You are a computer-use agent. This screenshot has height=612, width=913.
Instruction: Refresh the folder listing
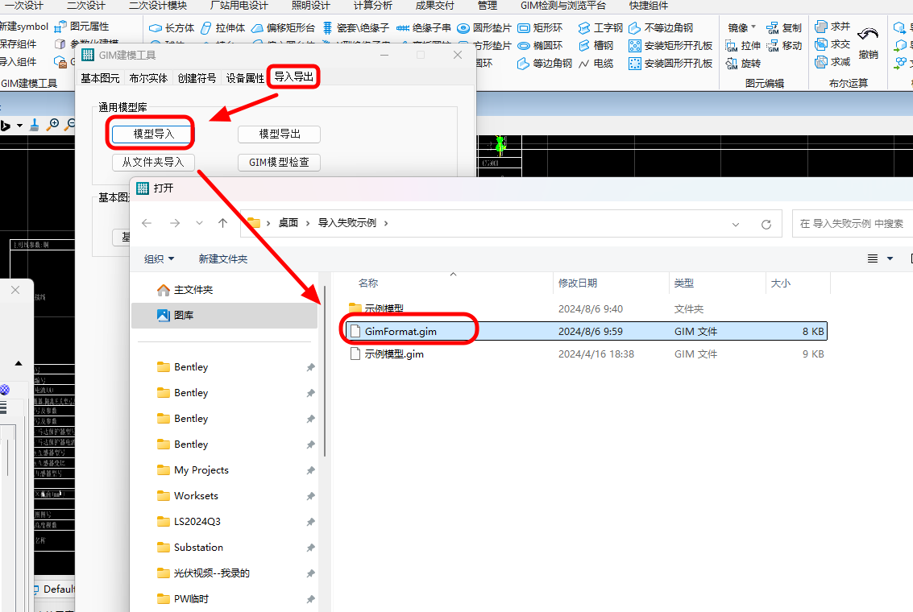coord(766,224)
